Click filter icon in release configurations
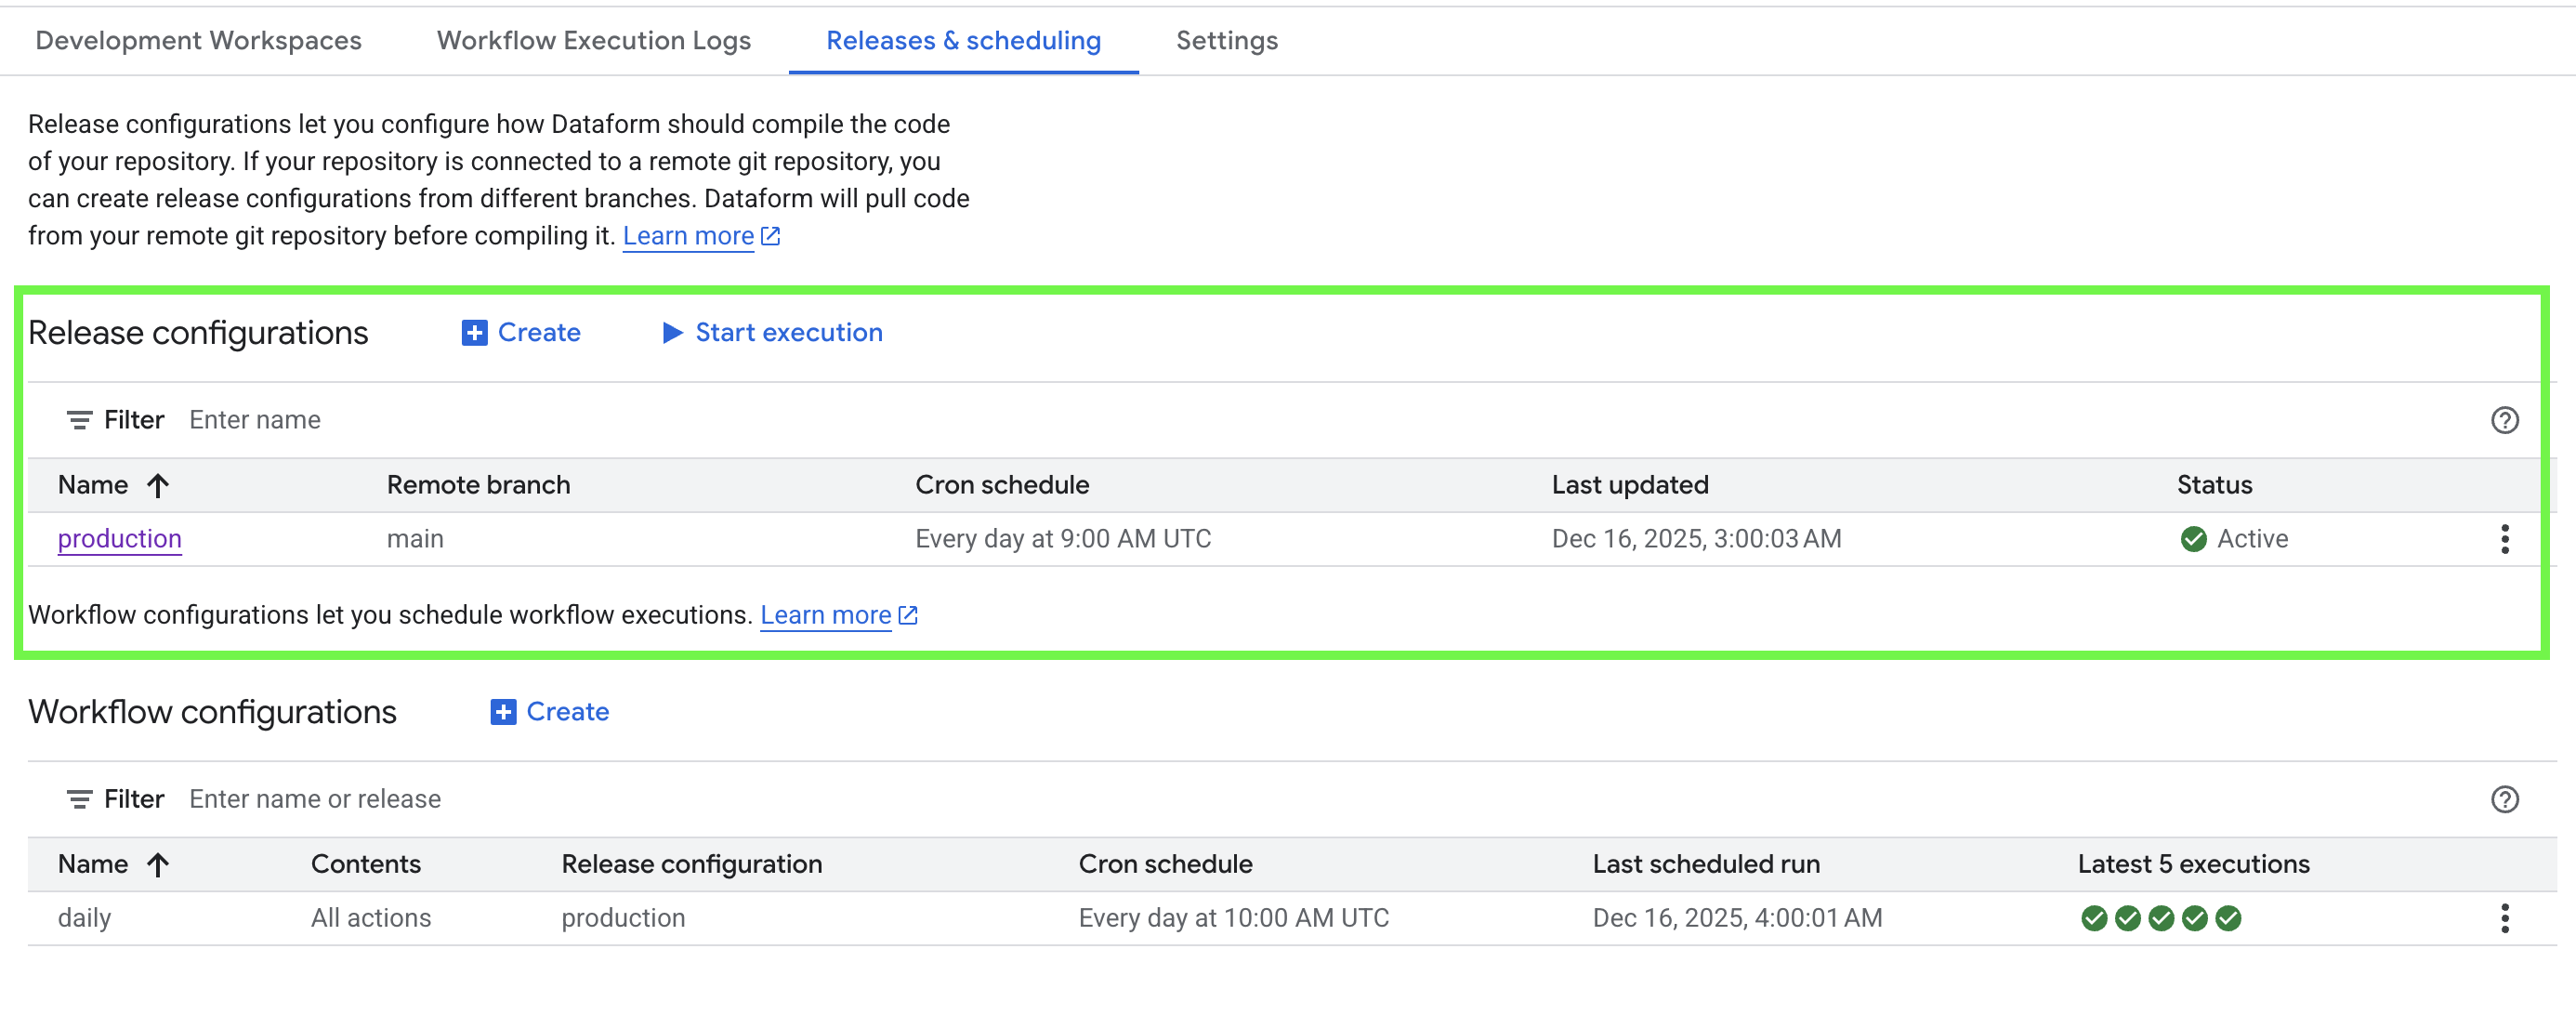Screen dimensions: 2576x1028 (79, 420)
